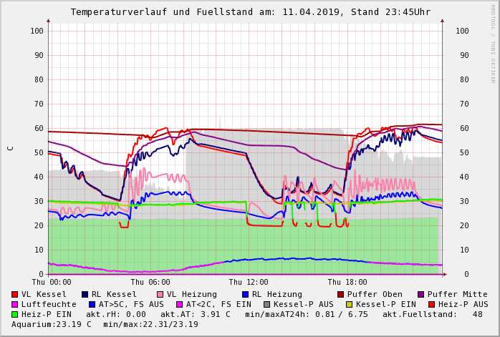
Task: Click the red VL Kessel legend swatch
Action: (x=15, y=294)
